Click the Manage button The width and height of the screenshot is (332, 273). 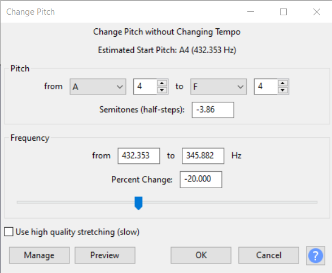click(40, 255)
